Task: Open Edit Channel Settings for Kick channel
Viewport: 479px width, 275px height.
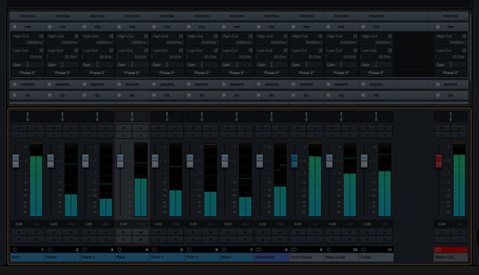Action: coord(36,135)
